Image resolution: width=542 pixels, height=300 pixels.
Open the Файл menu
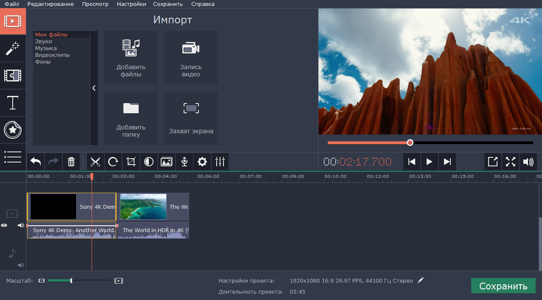12,4
